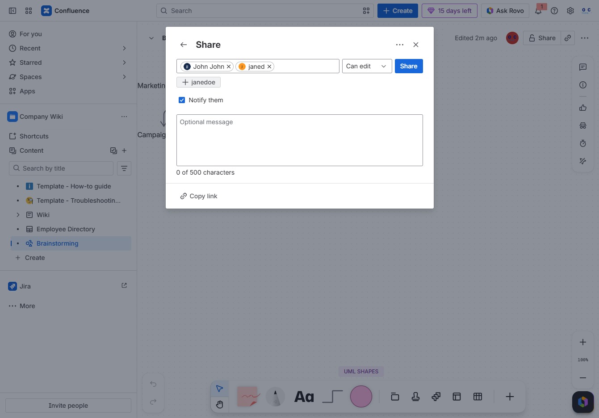Collapse the page header chevron
Screen dimensions: 599x418
point(151,38)
